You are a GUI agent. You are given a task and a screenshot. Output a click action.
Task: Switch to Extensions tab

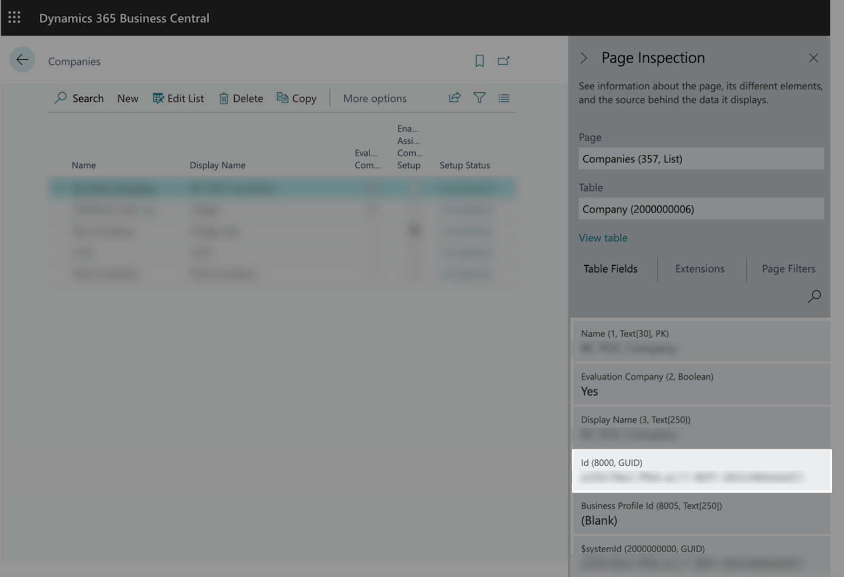(700, 269)
